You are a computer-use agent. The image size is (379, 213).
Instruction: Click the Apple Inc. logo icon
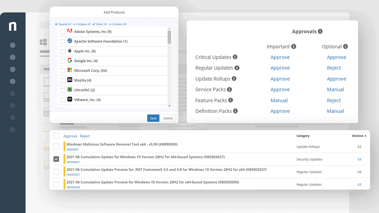point(70,50)
